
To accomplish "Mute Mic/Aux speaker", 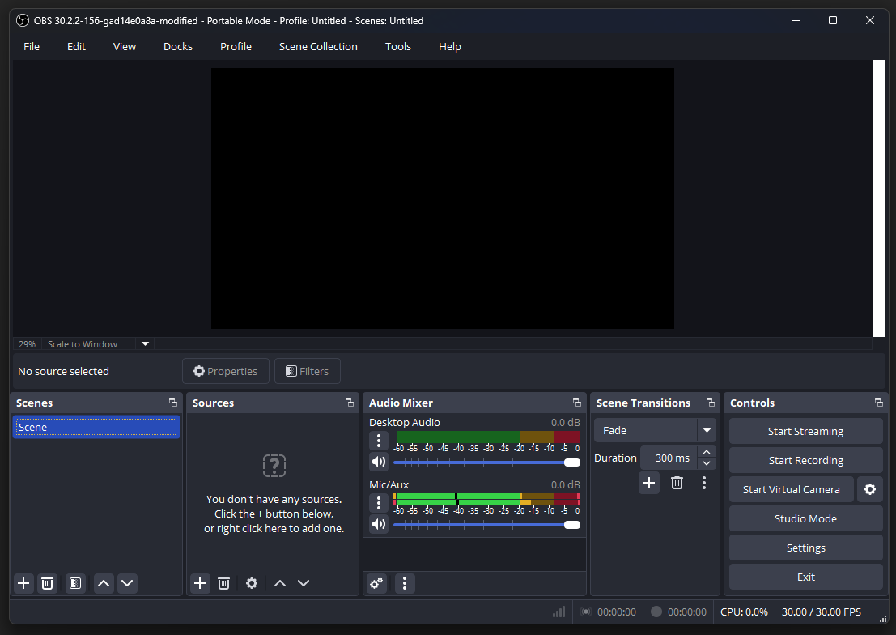I will click(x=378, y=524).
